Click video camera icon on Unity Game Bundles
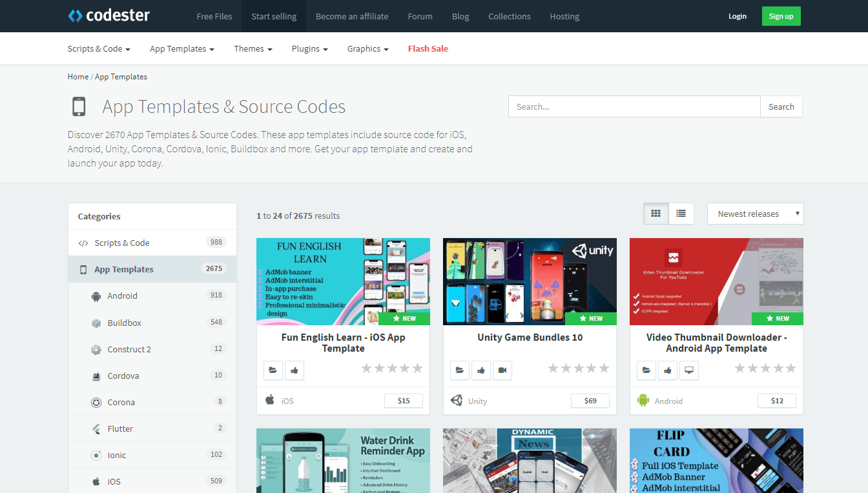 point(502,370)
